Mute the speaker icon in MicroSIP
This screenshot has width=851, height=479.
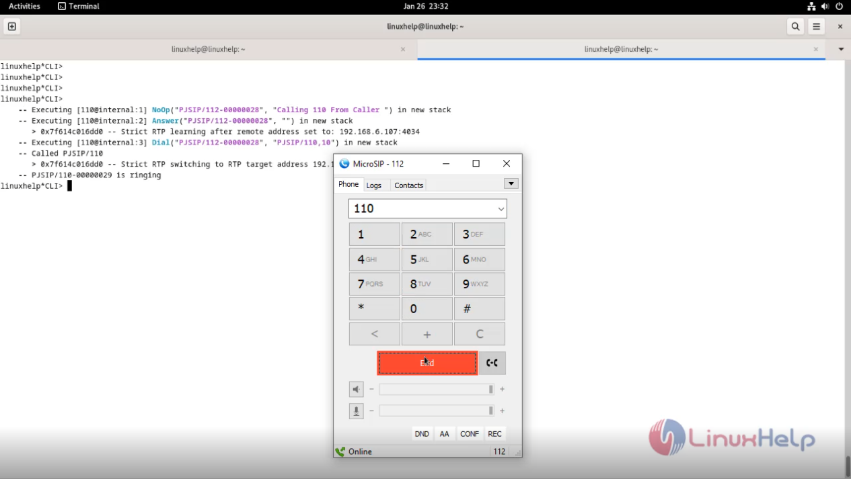click(x=356, y=390)
